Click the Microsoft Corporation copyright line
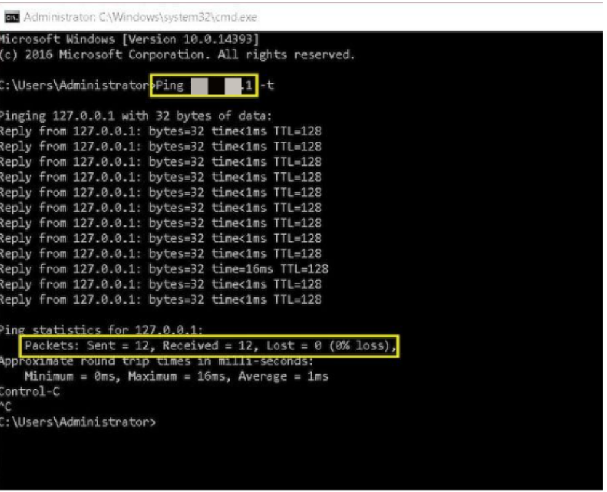The height and width of the screenshot is (492, 607). pos(177,55)
